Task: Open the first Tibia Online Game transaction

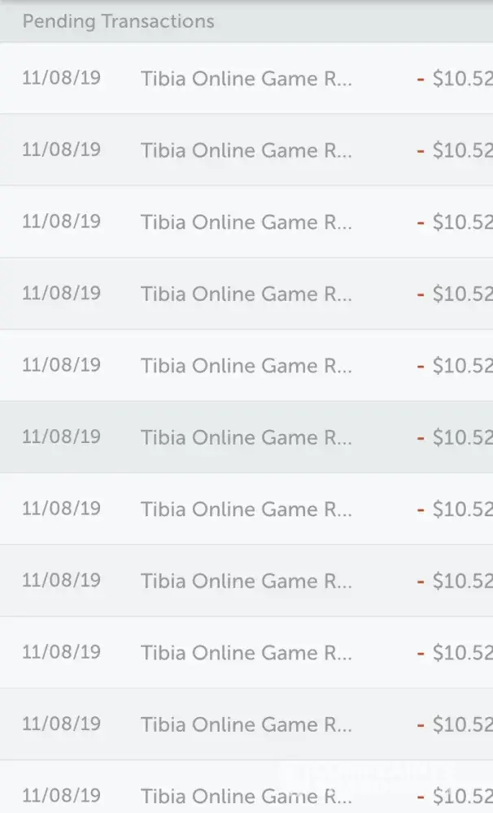Action: pyautogui.click(x=246, y=79)
